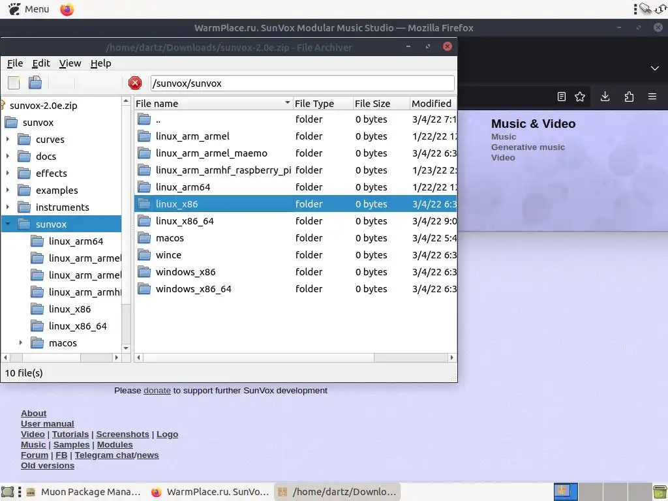Image resolution: width=668 pixels, height=501 pixels.
Task: Click the File Type column header
Action: coord(323,104)
